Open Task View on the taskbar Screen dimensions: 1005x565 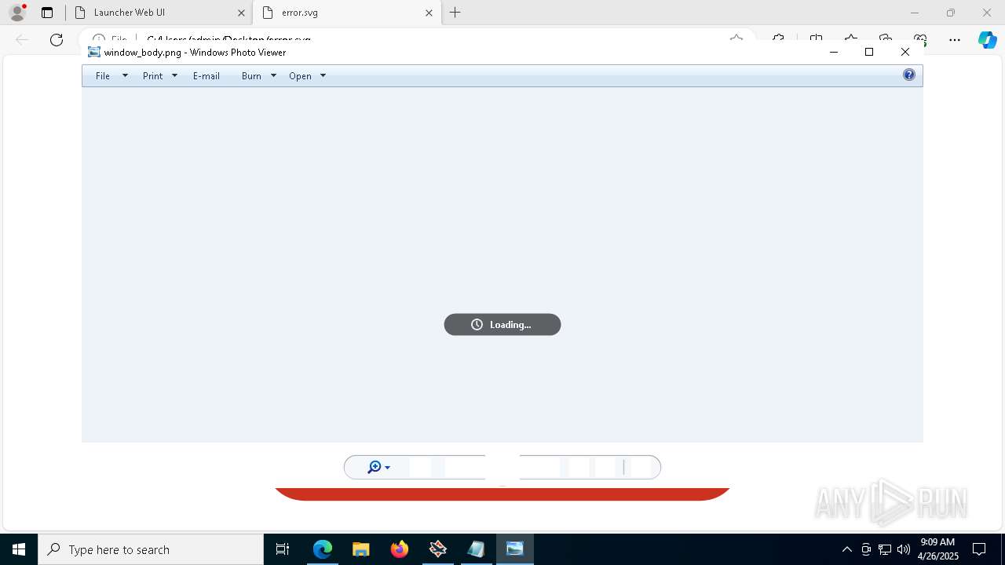283,549
